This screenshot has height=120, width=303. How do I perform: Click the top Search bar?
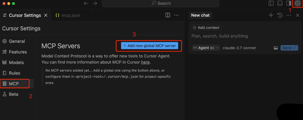tap(160, 3)
